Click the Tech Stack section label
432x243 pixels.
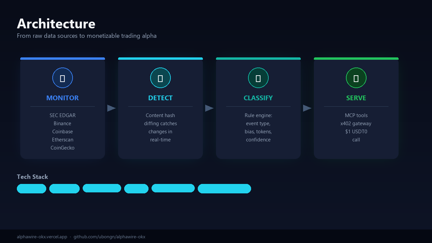click(32, 177)
